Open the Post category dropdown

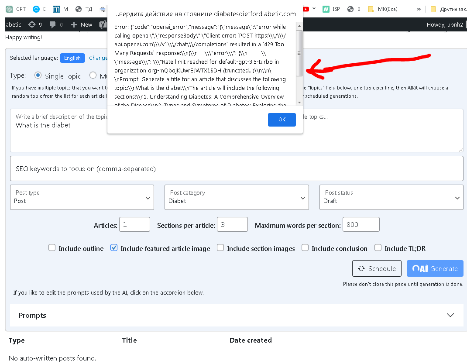click(x=237, y=197)
